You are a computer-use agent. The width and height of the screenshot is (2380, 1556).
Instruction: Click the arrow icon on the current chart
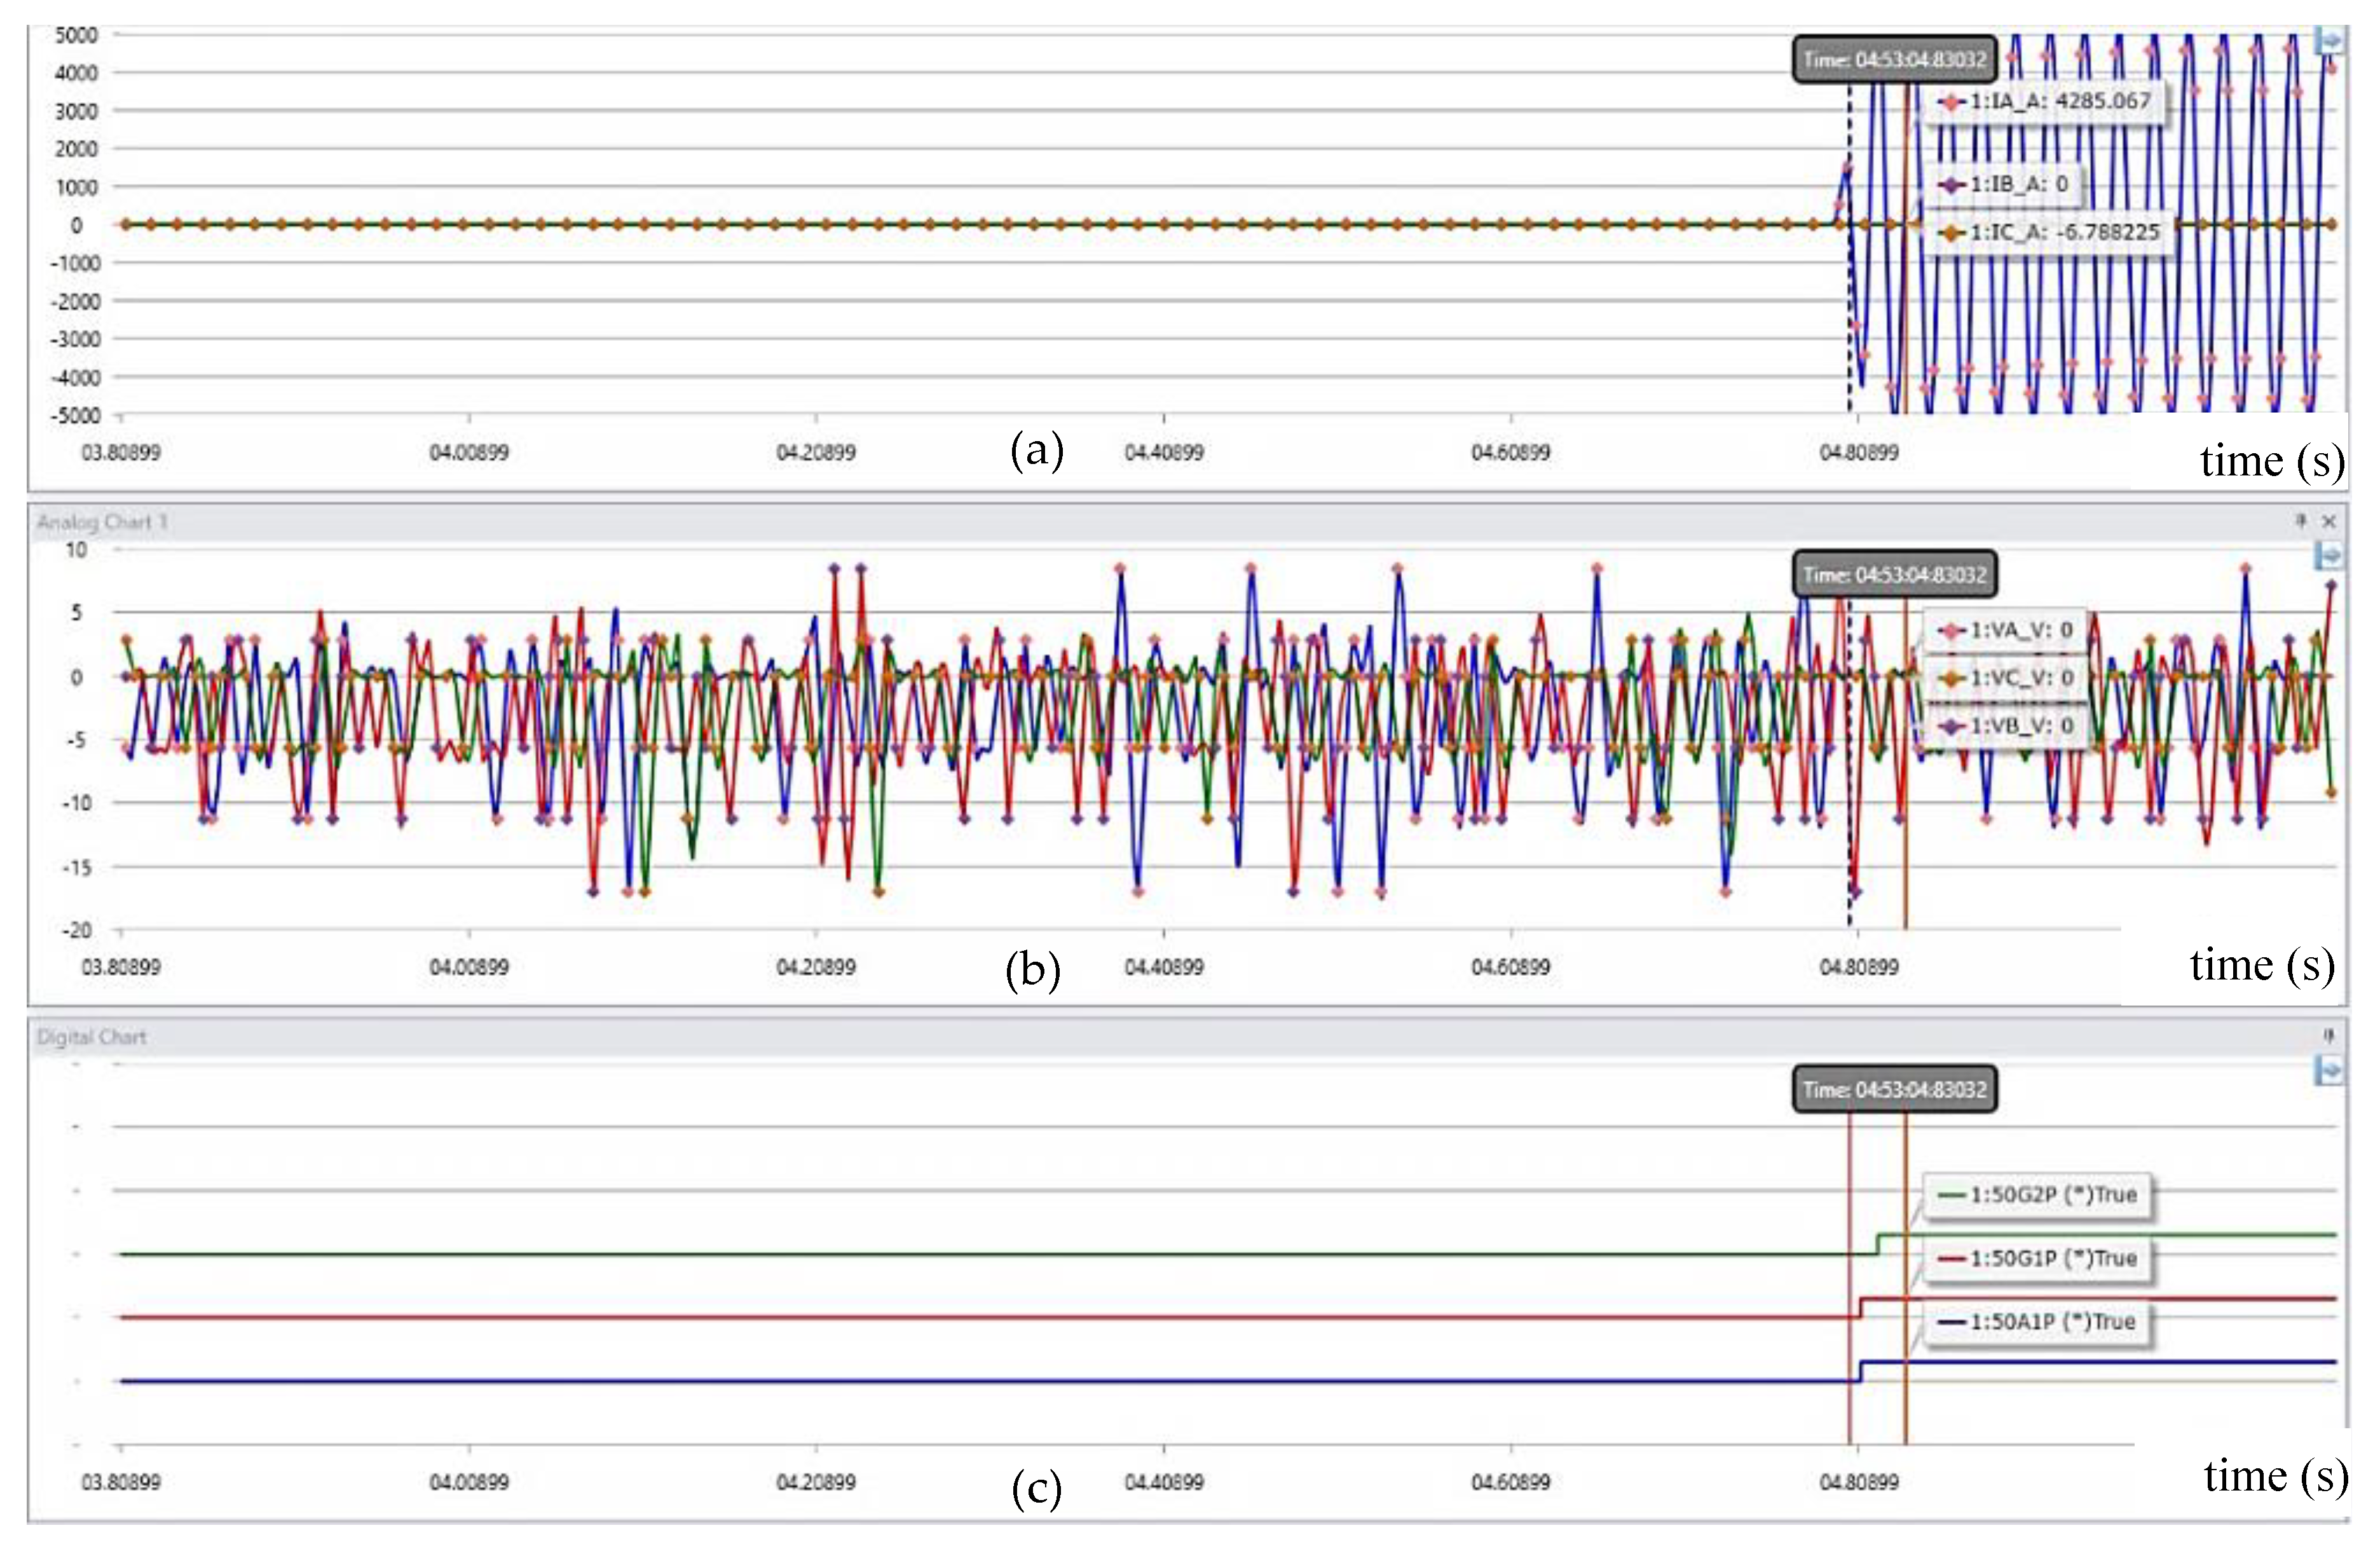tap(2330, 41)
